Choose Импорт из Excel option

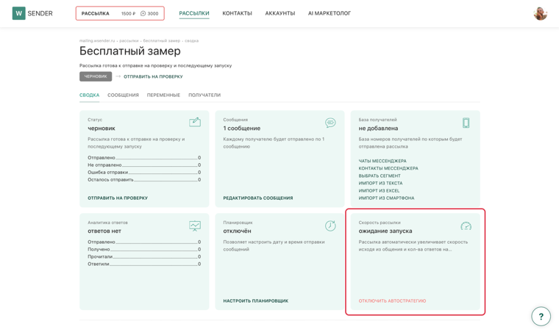[379, 190]
